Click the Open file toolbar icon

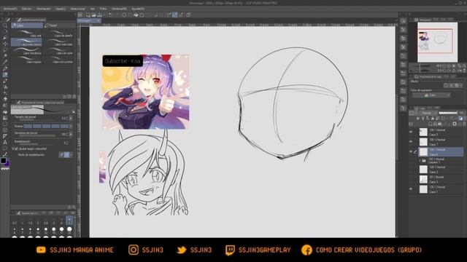click(x=94, y=15)
